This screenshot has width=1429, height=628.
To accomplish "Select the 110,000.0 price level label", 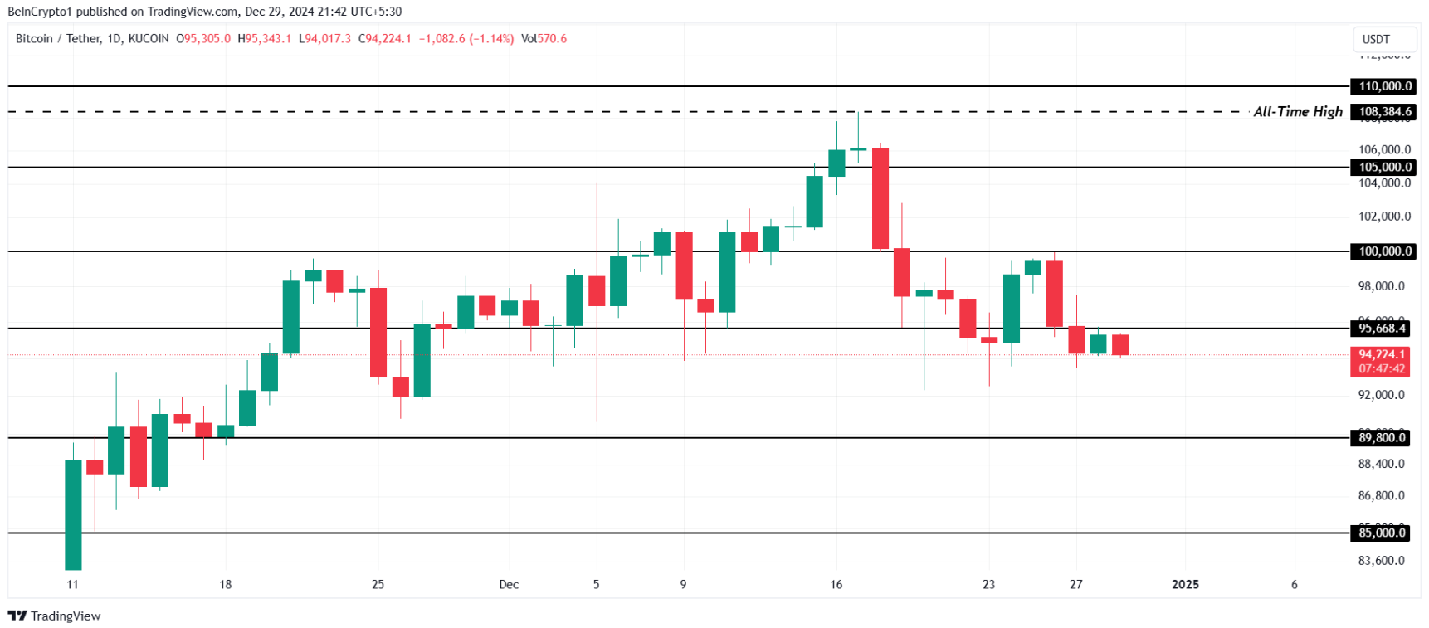I will [x=1383, y=86].
